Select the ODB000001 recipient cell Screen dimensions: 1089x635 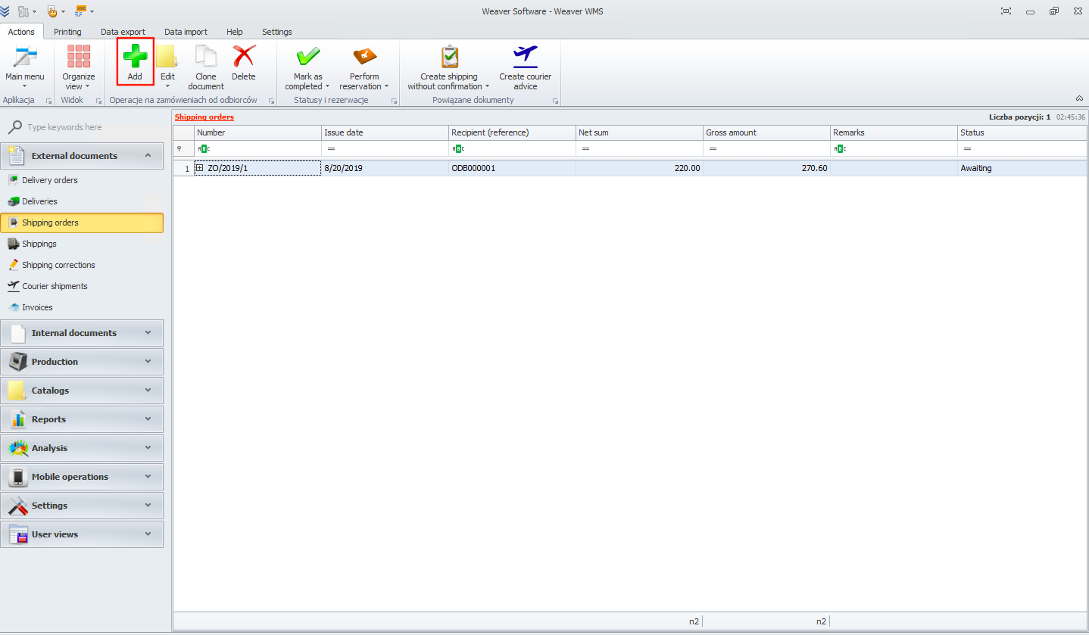point(512,168)
